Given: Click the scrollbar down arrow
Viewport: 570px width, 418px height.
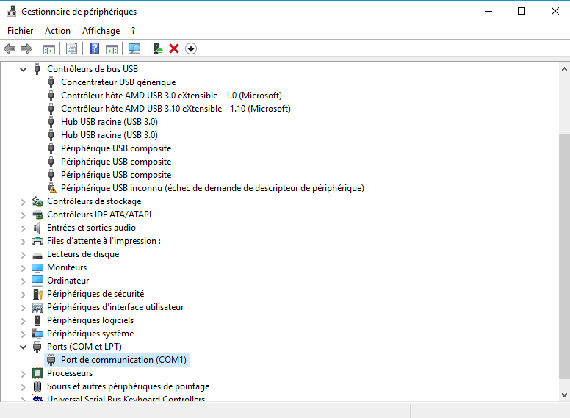Looking at the screenshot, I should tap(564, 394).
